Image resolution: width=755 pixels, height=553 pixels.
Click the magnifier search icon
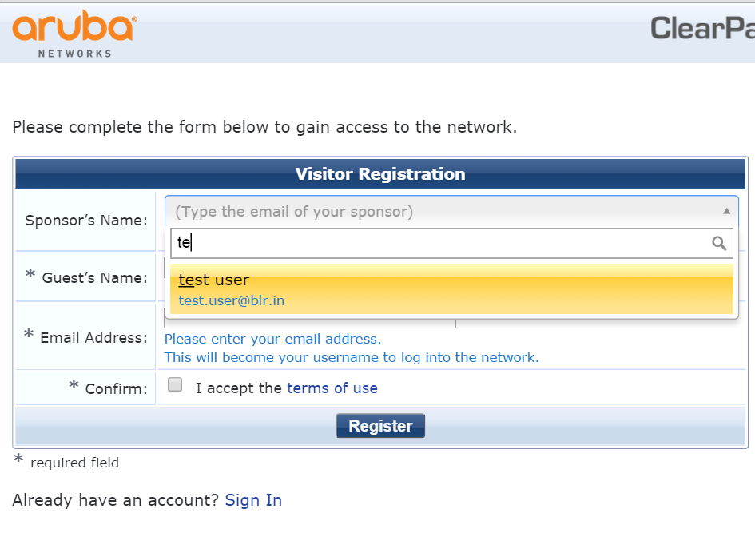coord(719,243)
